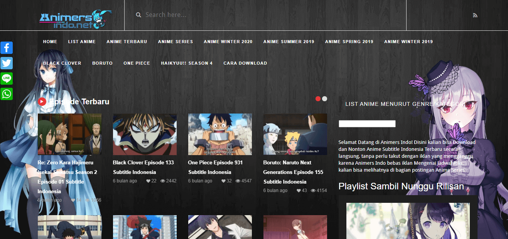Open the genre/category dropdown box
Viewport: 508px width, 239px height.
367,124
